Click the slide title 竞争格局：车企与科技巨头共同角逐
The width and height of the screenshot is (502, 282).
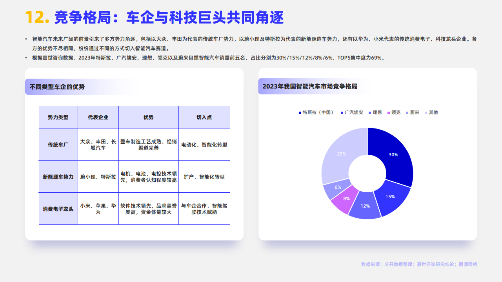point(169,17)
